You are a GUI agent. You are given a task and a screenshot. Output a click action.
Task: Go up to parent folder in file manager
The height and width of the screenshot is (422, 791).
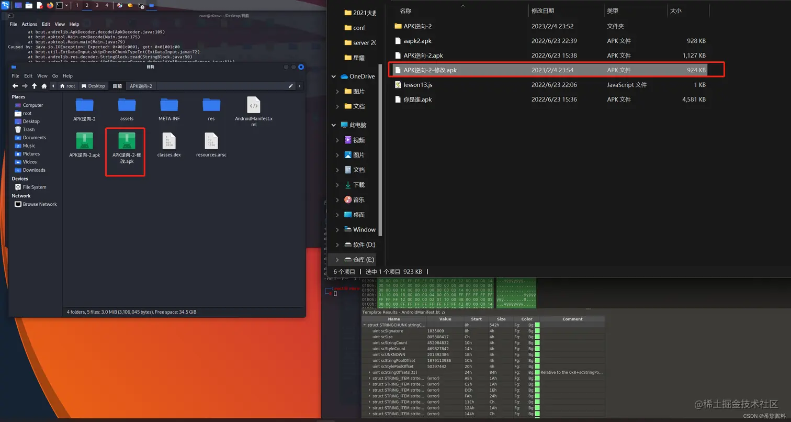click(35, 86)
